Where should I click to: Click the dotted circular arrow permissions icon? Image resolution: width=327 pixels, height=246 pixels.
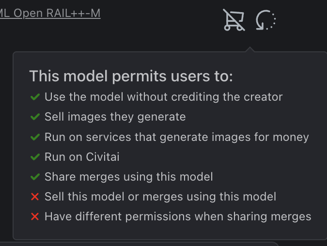pyautogui.click(x=265, y=20)
